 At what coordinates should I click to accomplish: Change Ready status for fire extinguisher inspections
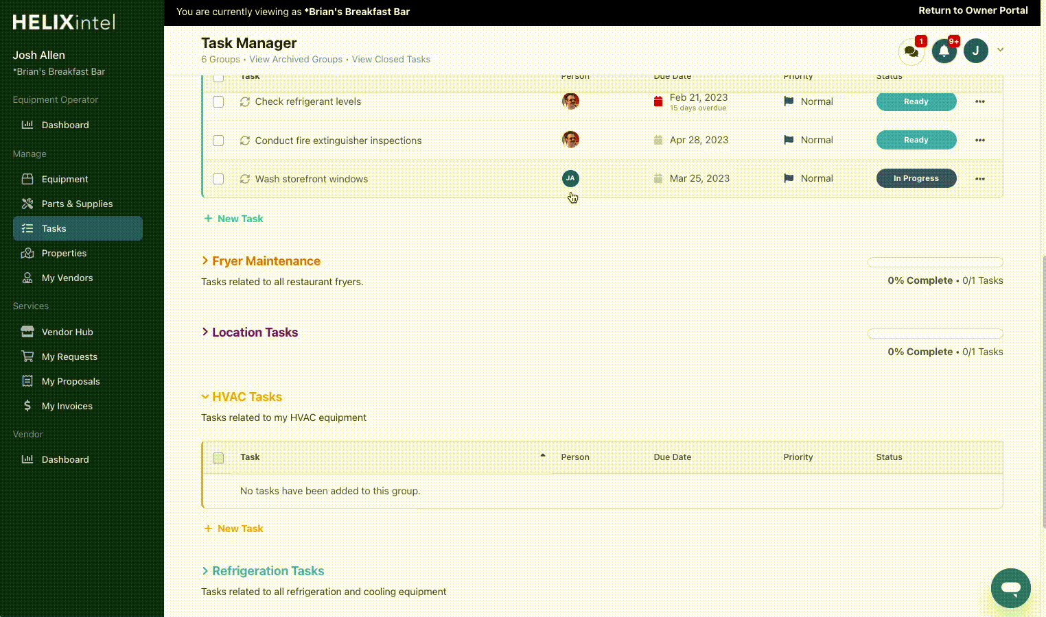[x=916, y=140]
